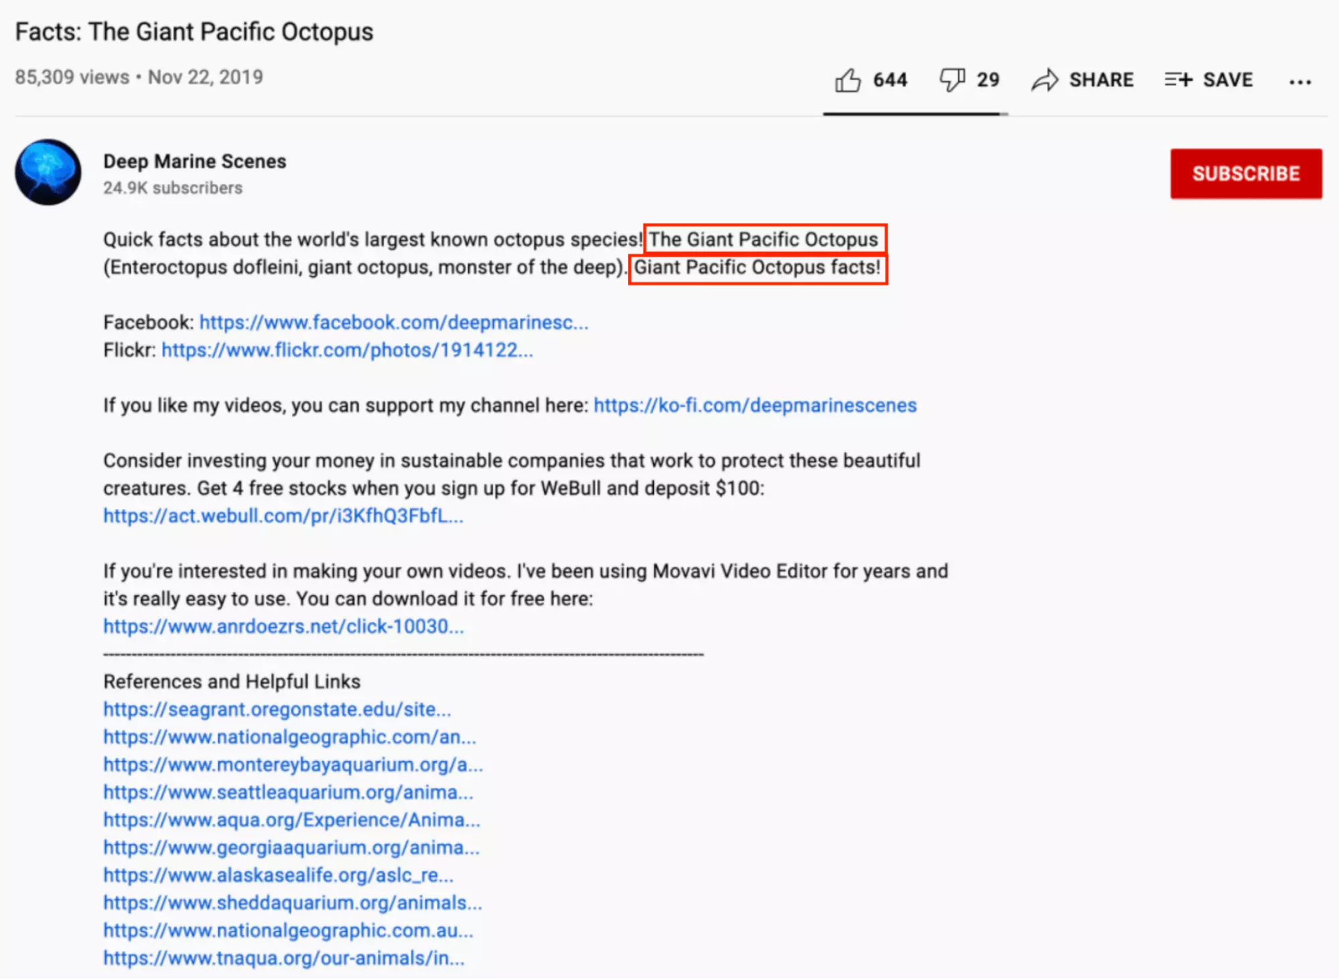Open the alaskasealife.org reference link
1339x979 pixels.
click(x=278, y=876)
